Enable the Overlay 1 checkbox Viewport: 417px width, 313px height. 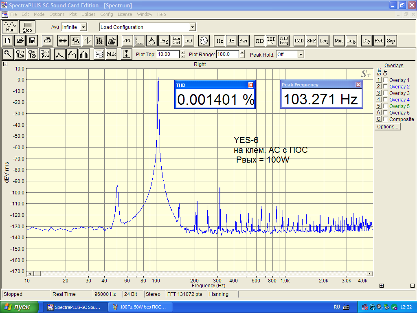385,80
